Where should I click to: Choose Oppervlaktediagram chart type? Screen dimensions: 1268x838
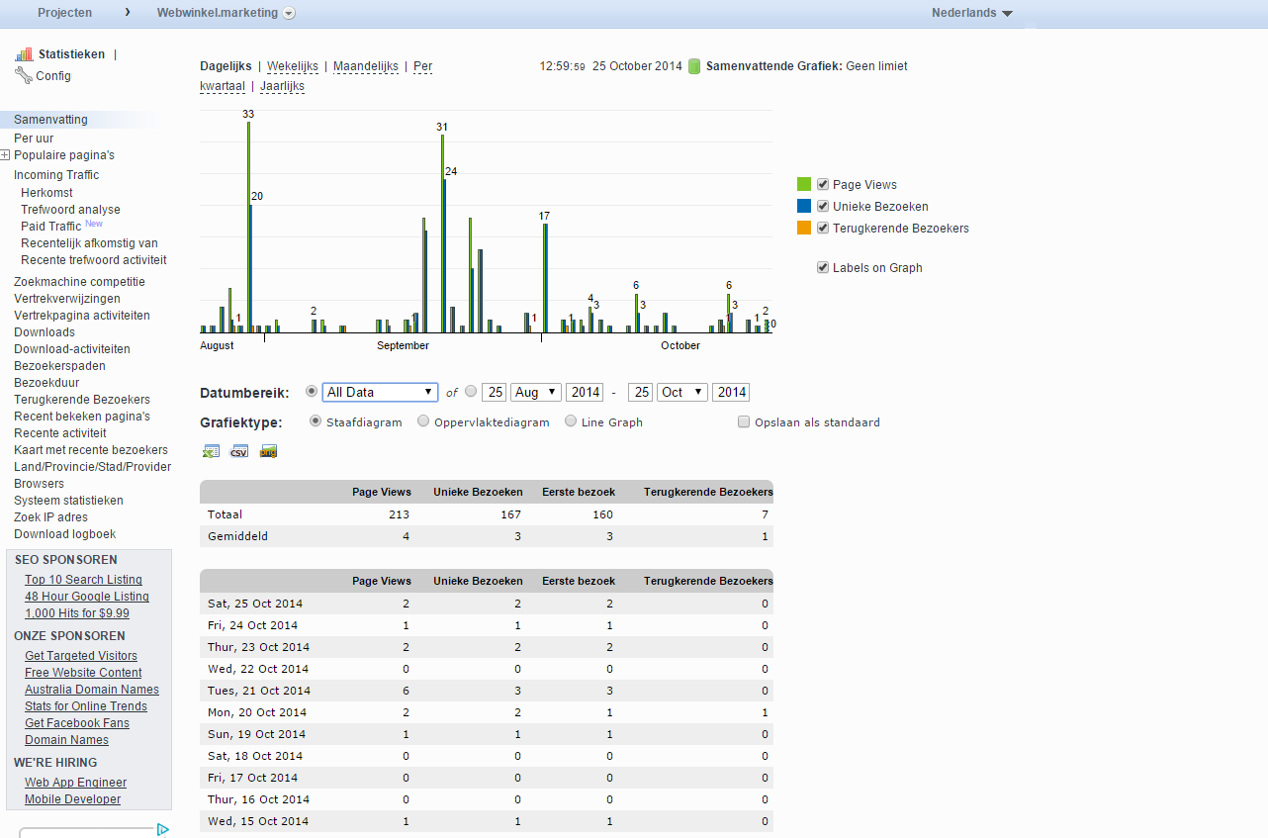pyautogui.click(x=423, y=420)
